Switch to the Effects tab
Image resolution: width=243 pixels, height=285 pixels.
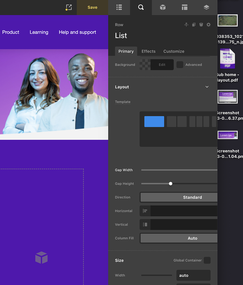(148, 51)
